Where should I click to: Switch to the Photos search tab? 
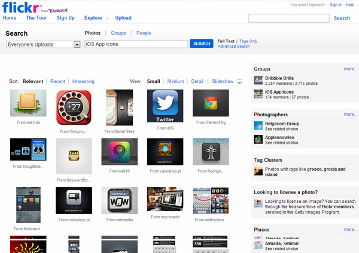coord(93,33)
